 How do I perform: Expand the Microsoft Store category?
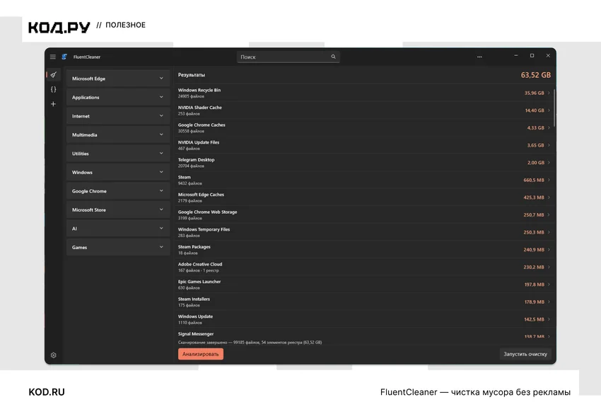pos(118,210)
